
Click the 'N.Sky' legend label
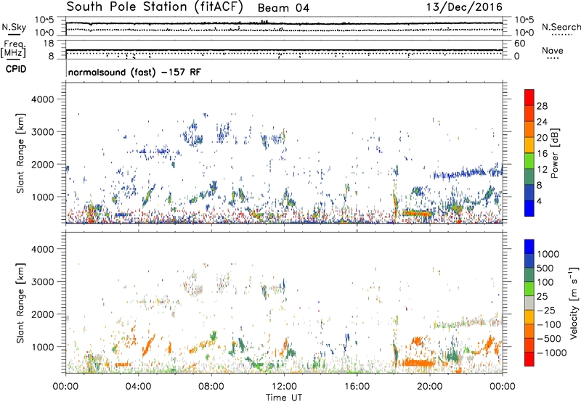(14, 27)
